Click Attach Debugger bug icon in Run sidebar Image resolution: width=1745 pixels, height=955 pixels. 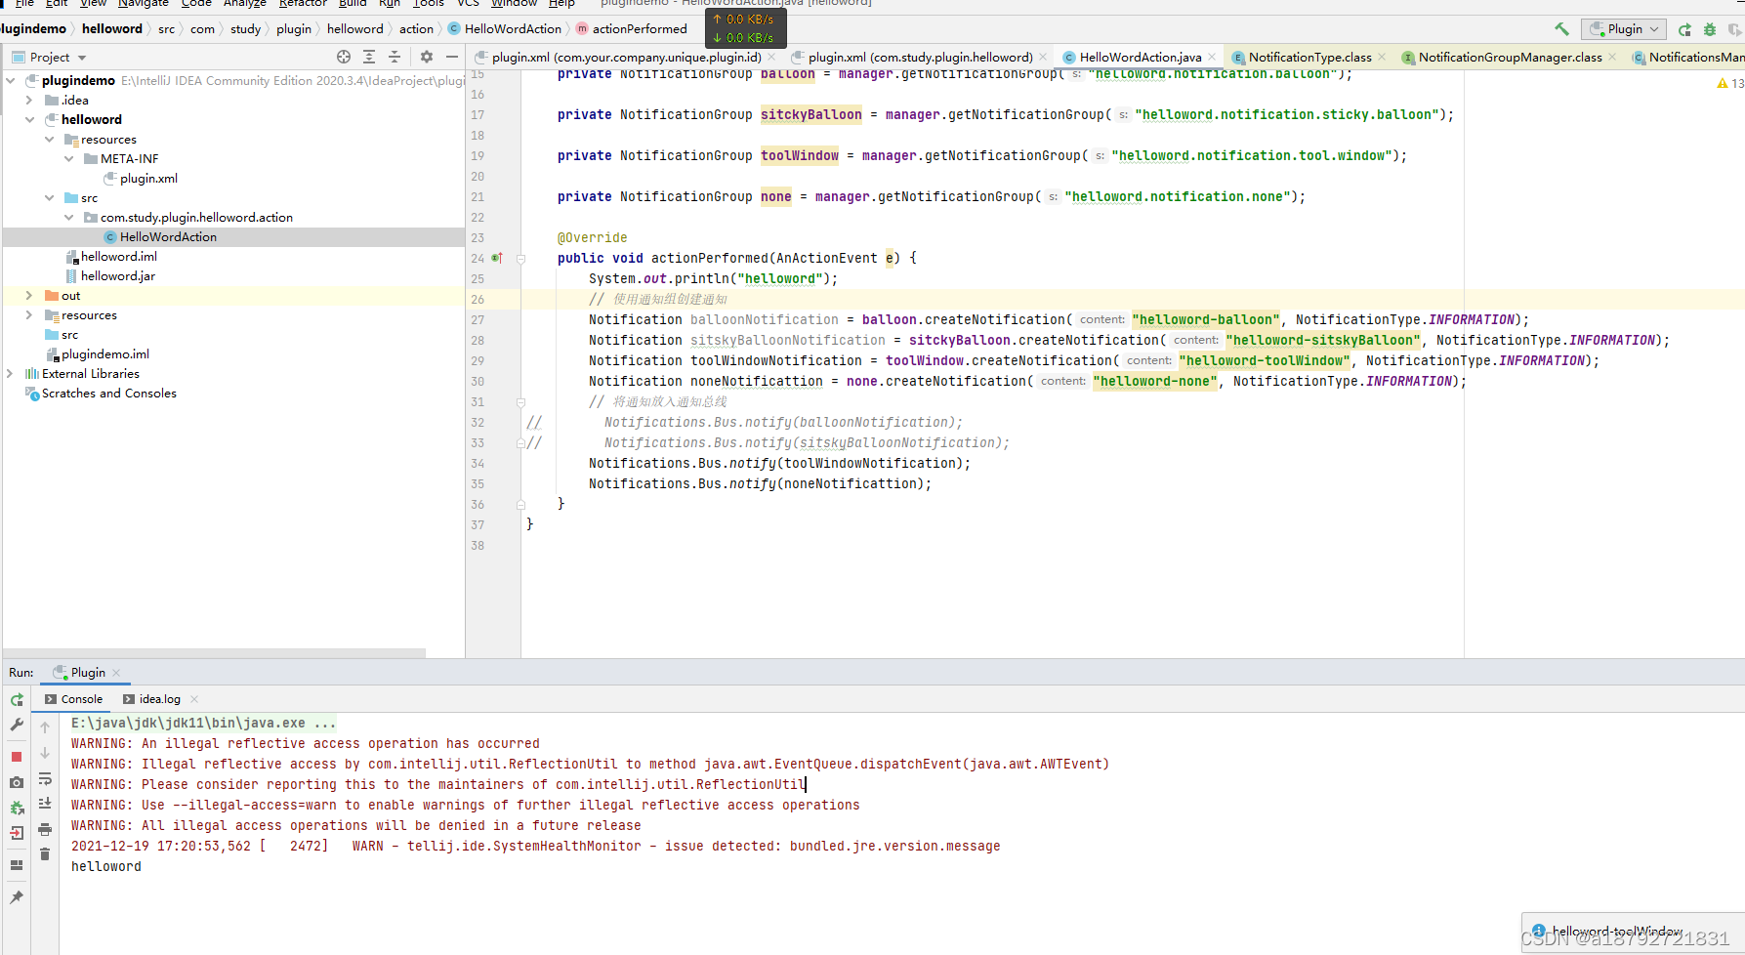pyautogui.click(x=17, y=808)
